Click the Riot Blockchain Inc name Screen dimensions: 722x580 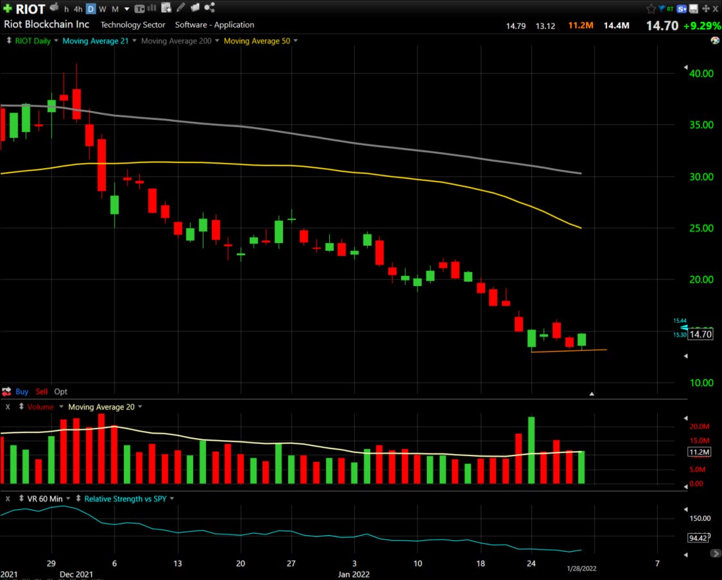(x=46, y=24)
